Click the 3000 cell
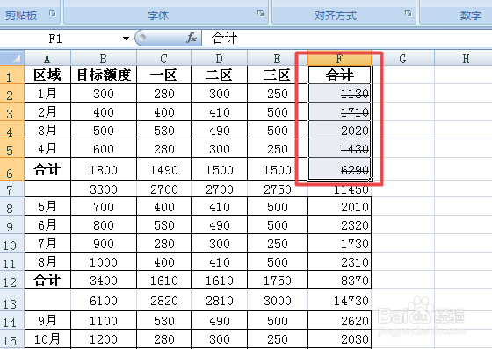Image resolution: width=492 pixels, height=349 pixels. point(278,300)
